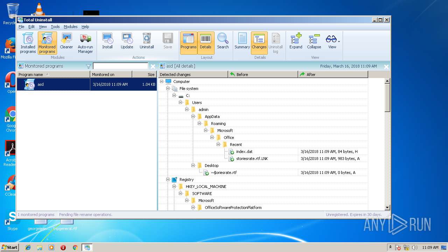The image size is (448, 252).
Task: Toggle the Programs layout pane
Action: [x=189, y=43]
